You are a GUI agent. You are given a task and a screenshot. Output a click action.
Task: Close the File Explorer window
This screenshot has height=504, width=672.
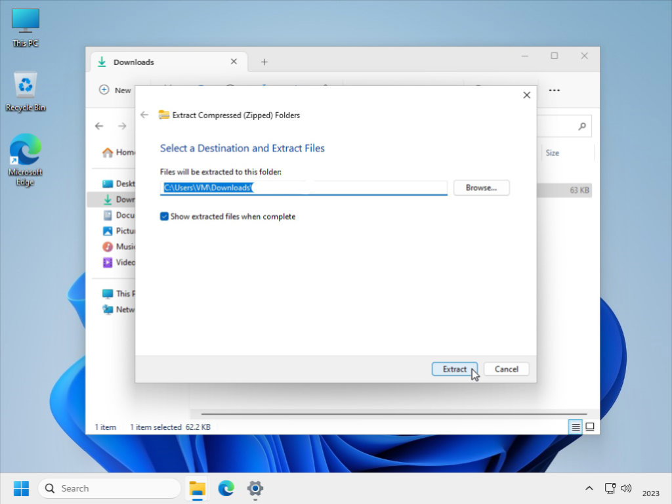(584, 56)
